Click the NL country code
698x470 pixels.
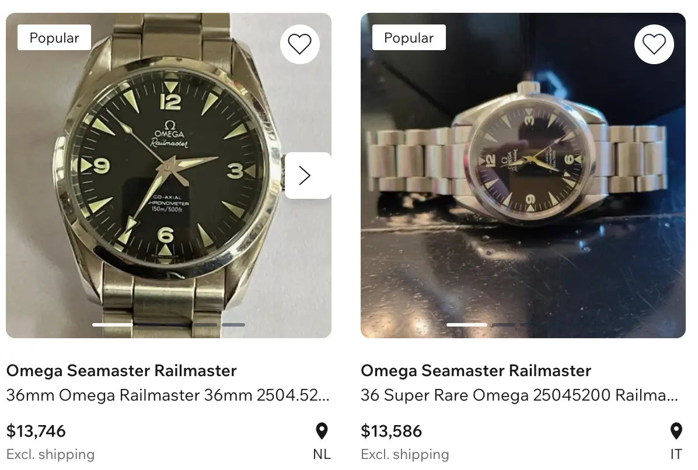pyautogui.click(x=322, y=454)
